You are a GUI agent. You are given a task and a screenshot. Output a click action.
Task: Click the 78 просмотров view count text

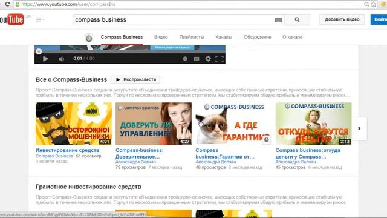(131, 168)
